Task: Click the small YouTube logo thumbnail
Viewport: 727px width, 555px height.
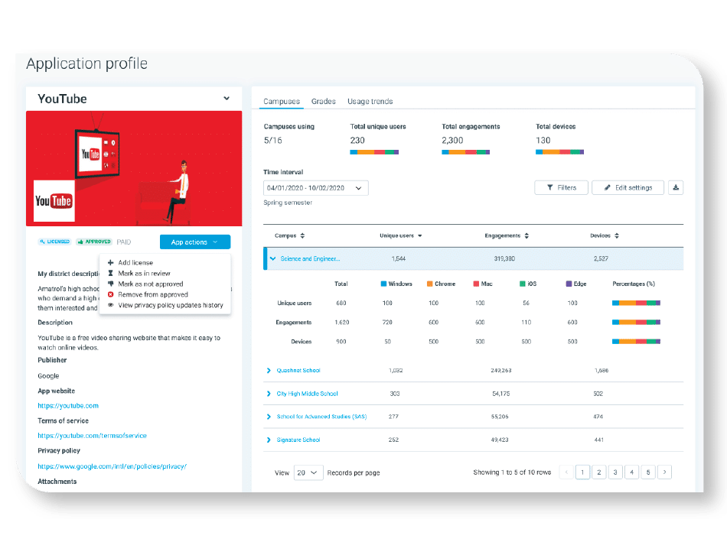Action: point(54,201)
